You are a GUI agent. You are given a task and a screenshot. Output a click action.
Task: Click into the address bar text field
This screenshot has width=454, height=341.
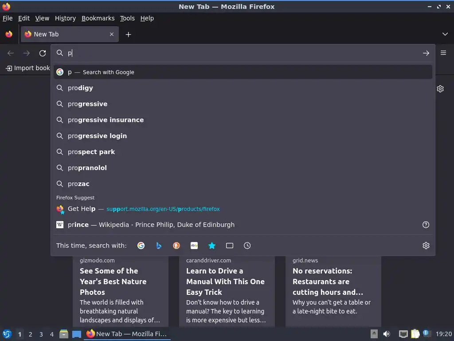point(243,53)
